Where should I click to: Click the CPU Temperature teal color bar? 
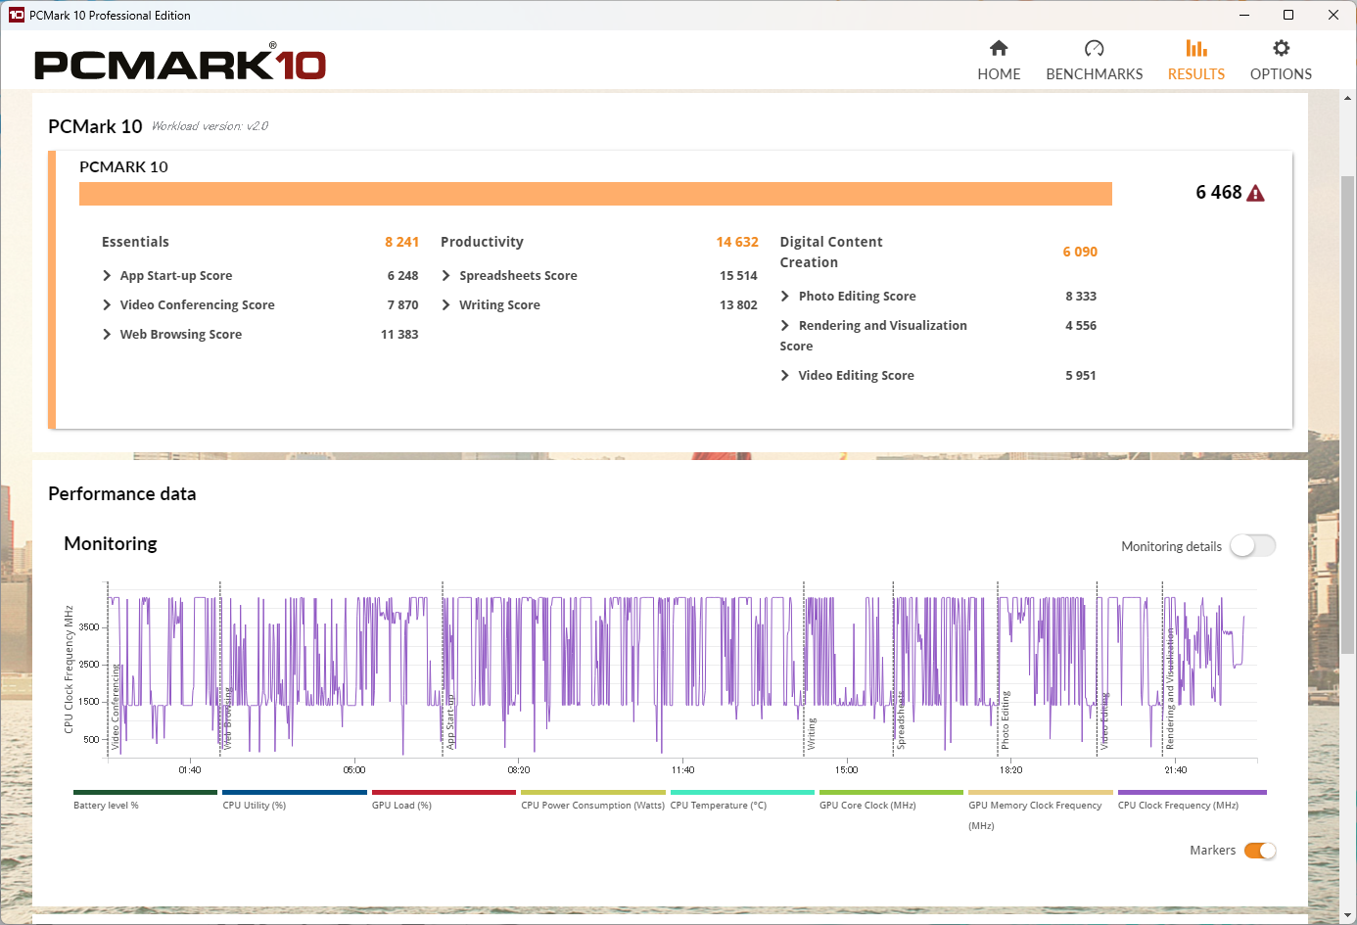742,793
